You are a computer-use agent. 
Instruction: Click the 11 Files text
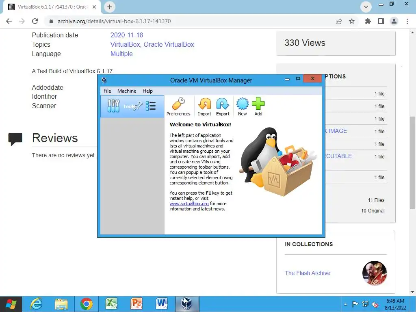[376, 200]
